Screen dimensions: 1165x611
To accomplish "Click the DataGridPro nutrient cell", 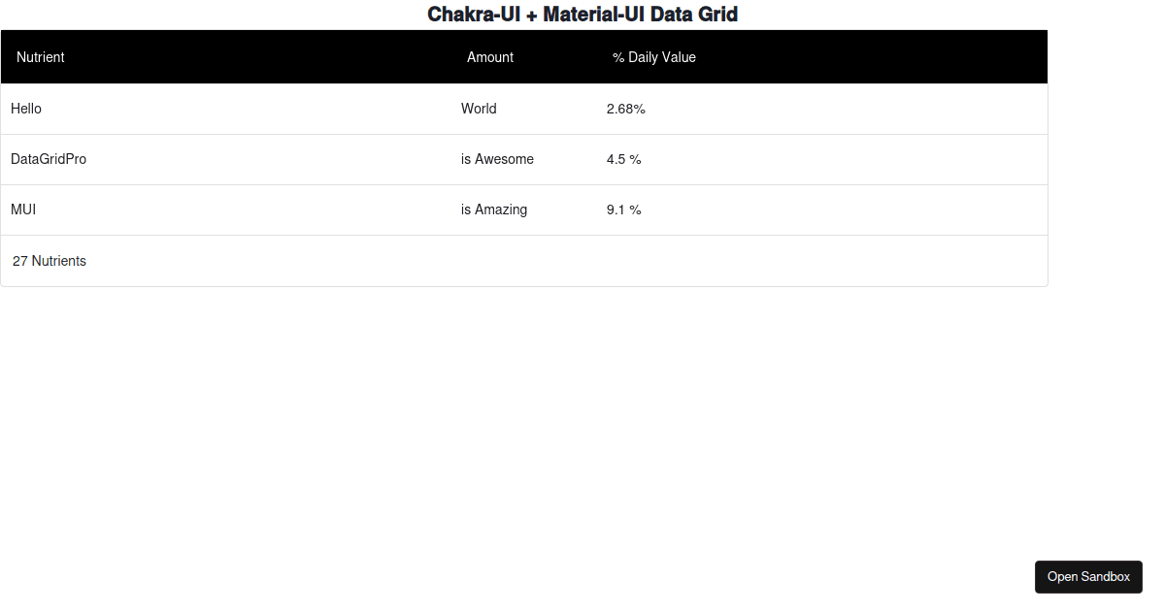I will (48, 159).
